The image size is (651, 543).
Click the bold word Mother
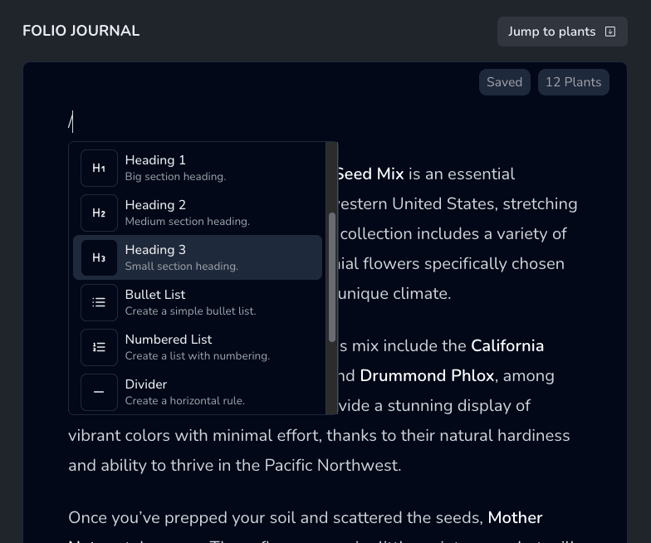pos(515,518)
